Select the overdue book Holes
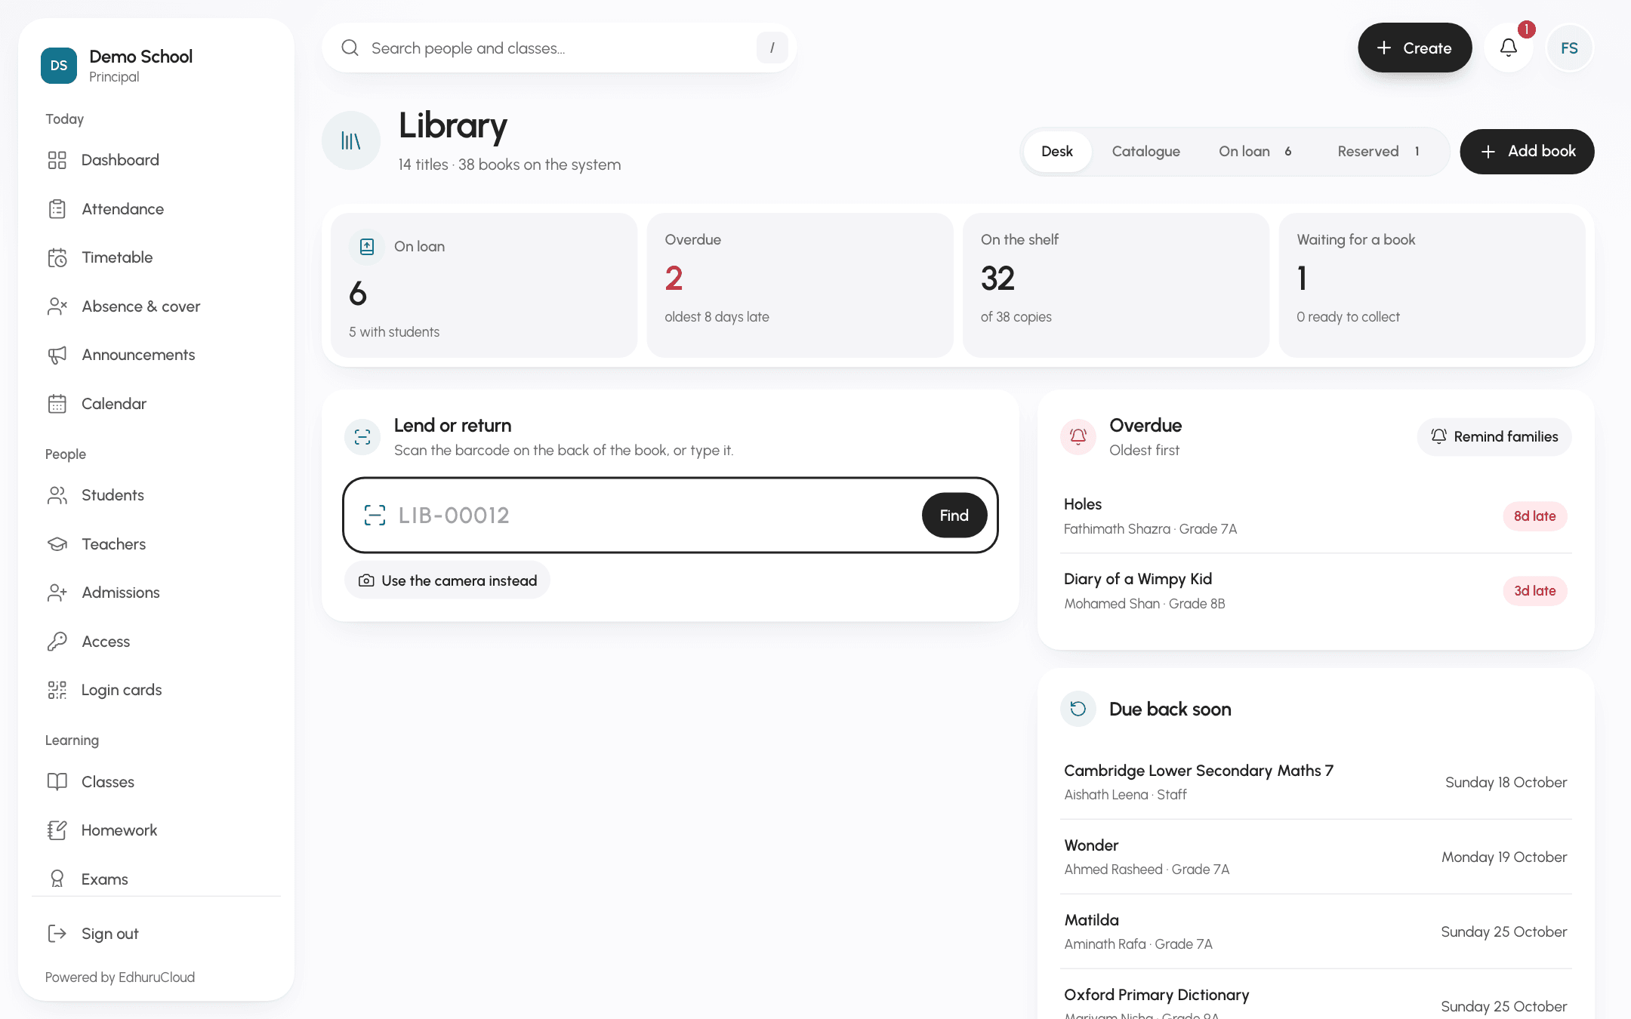The width and height of the screenshot is (1631, 1019). (x=1316, y=516)
